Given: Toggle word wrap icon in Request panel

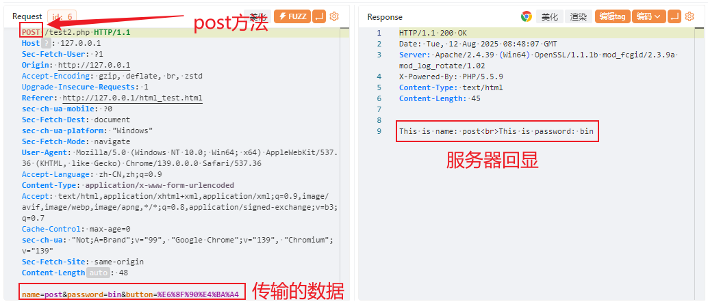Looking at the screenshot, I should [x=319, y=16].
